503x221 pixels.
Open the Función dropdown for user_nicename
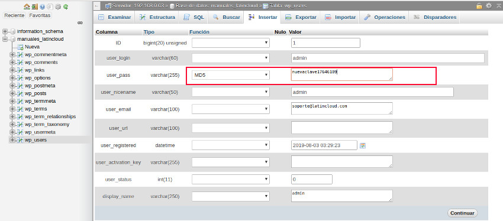(x=231, y=92)
